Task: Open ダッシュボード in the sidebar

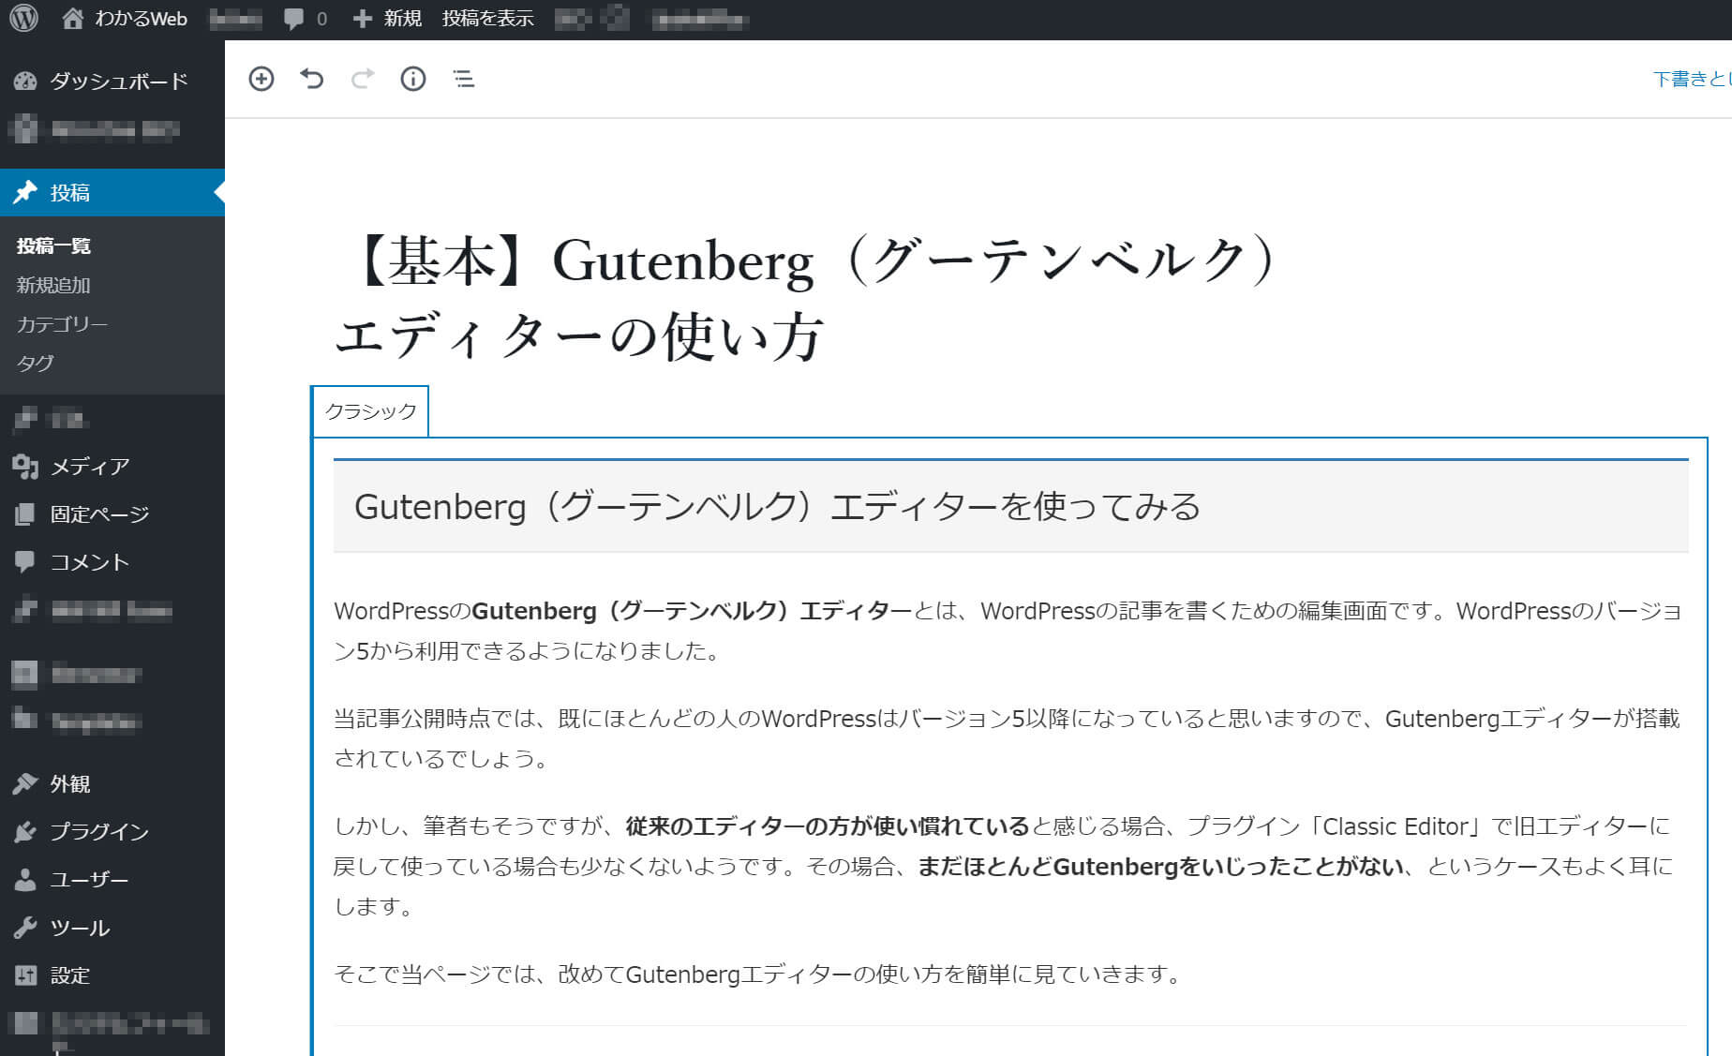Action: click(118, 82)
